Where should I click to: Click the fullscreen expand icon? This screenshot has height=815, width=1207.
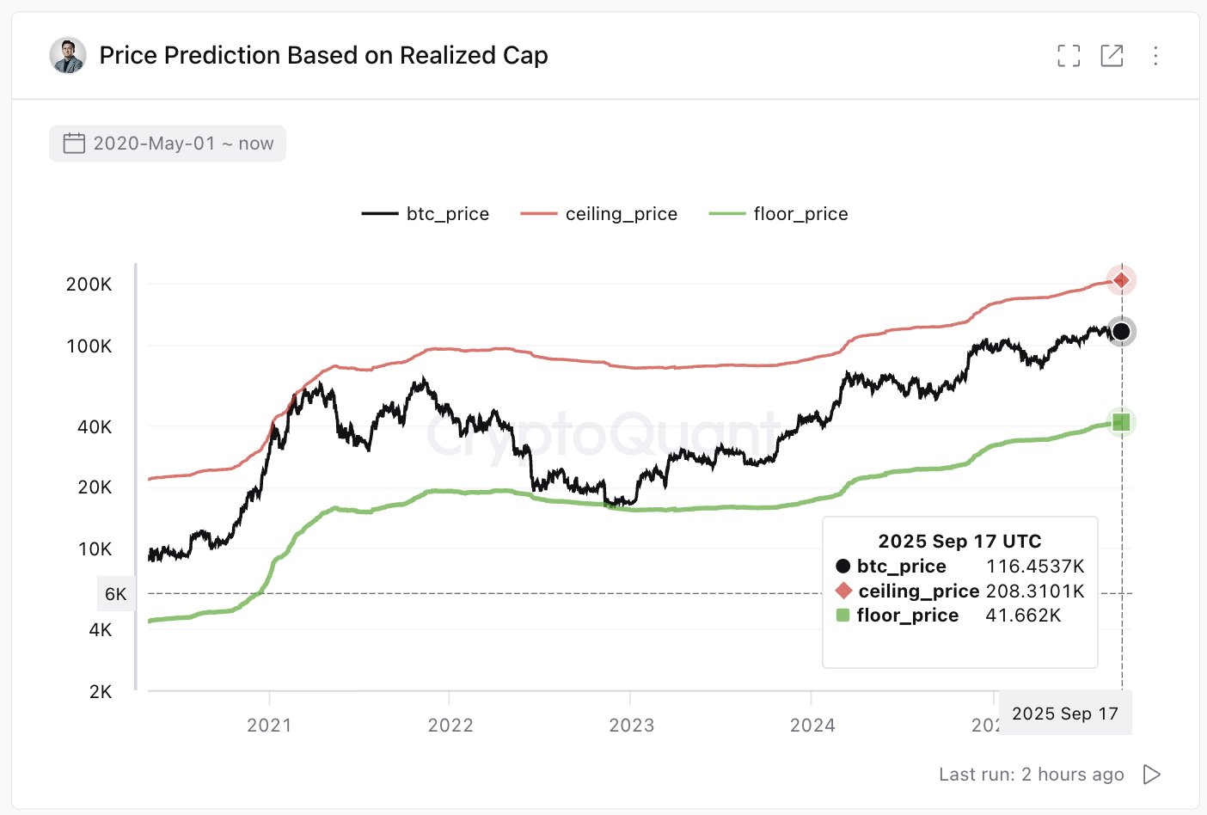[1068, 55]
